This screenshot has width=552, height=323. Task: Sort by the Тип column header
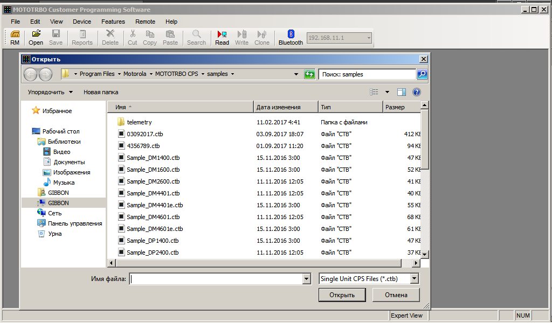coord(350,107)
